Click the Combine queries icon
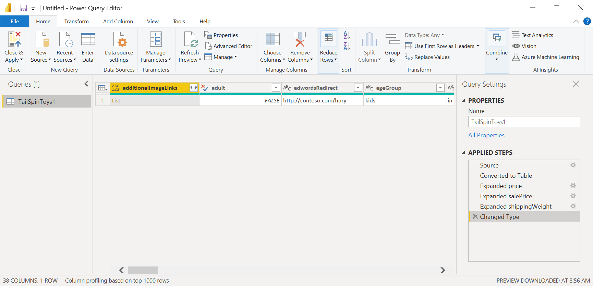The width and height of the screenshot is (593, 286). tap(497, 38)
